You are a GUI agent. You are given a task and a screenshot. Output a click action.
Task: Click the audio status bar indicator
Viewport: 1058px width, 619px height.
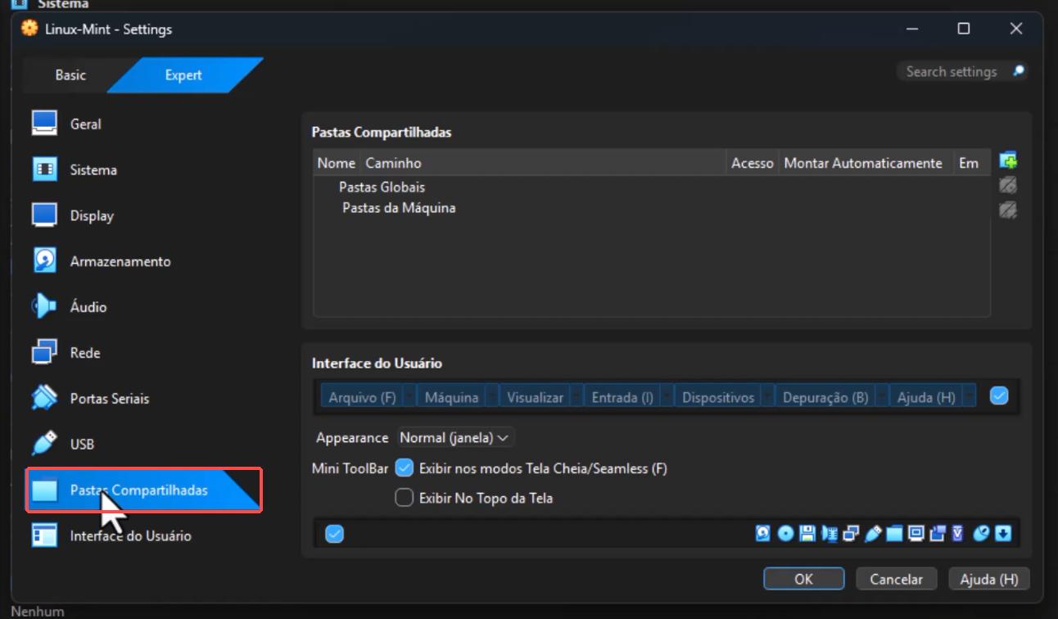(830, 534)
